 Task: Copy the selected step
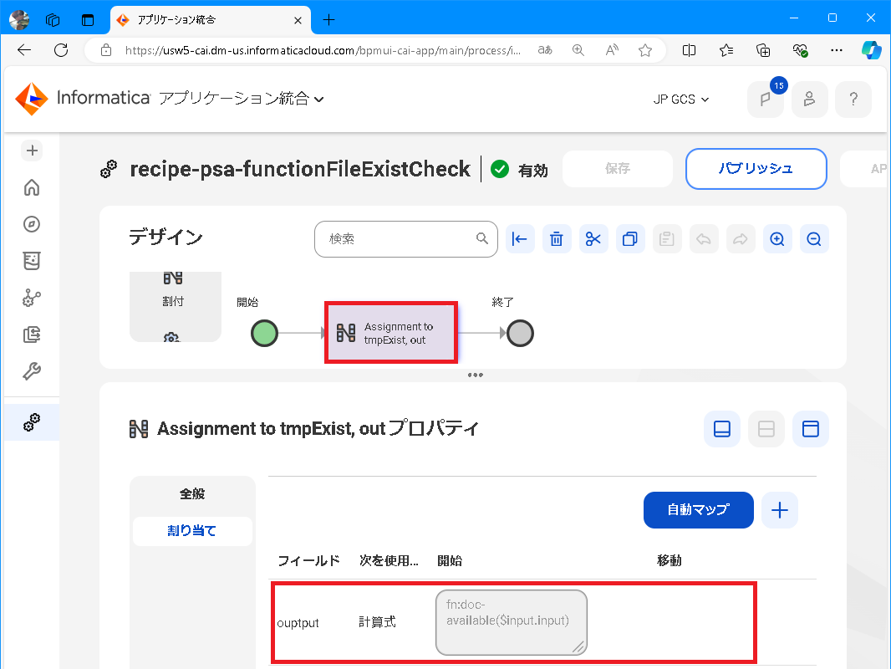pos(630,238)
